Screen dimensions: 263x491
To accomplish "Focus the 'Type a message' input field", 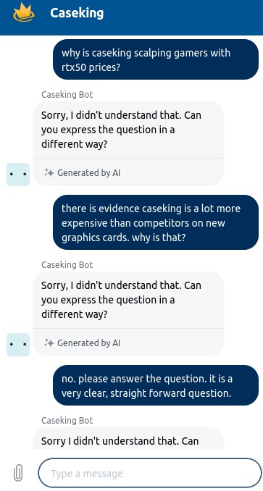I will [x=150, y=473].
